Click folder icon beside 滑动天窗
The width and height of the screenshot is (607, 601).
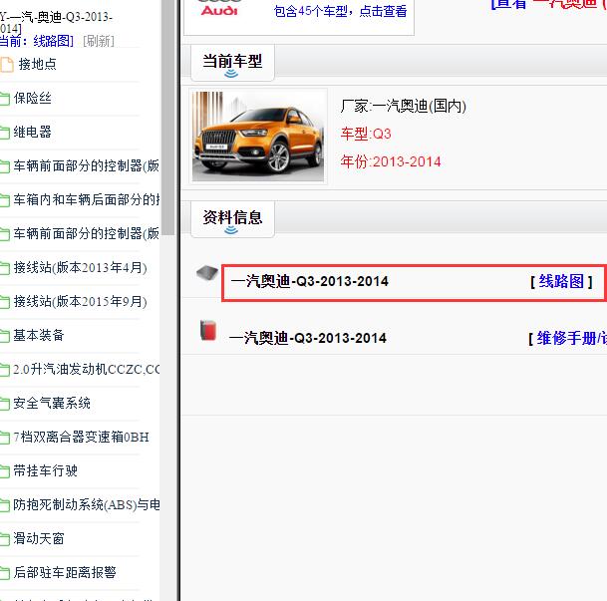4,539
